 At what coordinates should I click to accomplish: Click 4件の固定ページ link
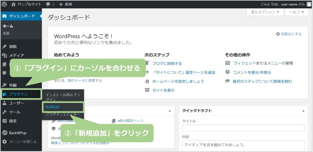point(131,121)
